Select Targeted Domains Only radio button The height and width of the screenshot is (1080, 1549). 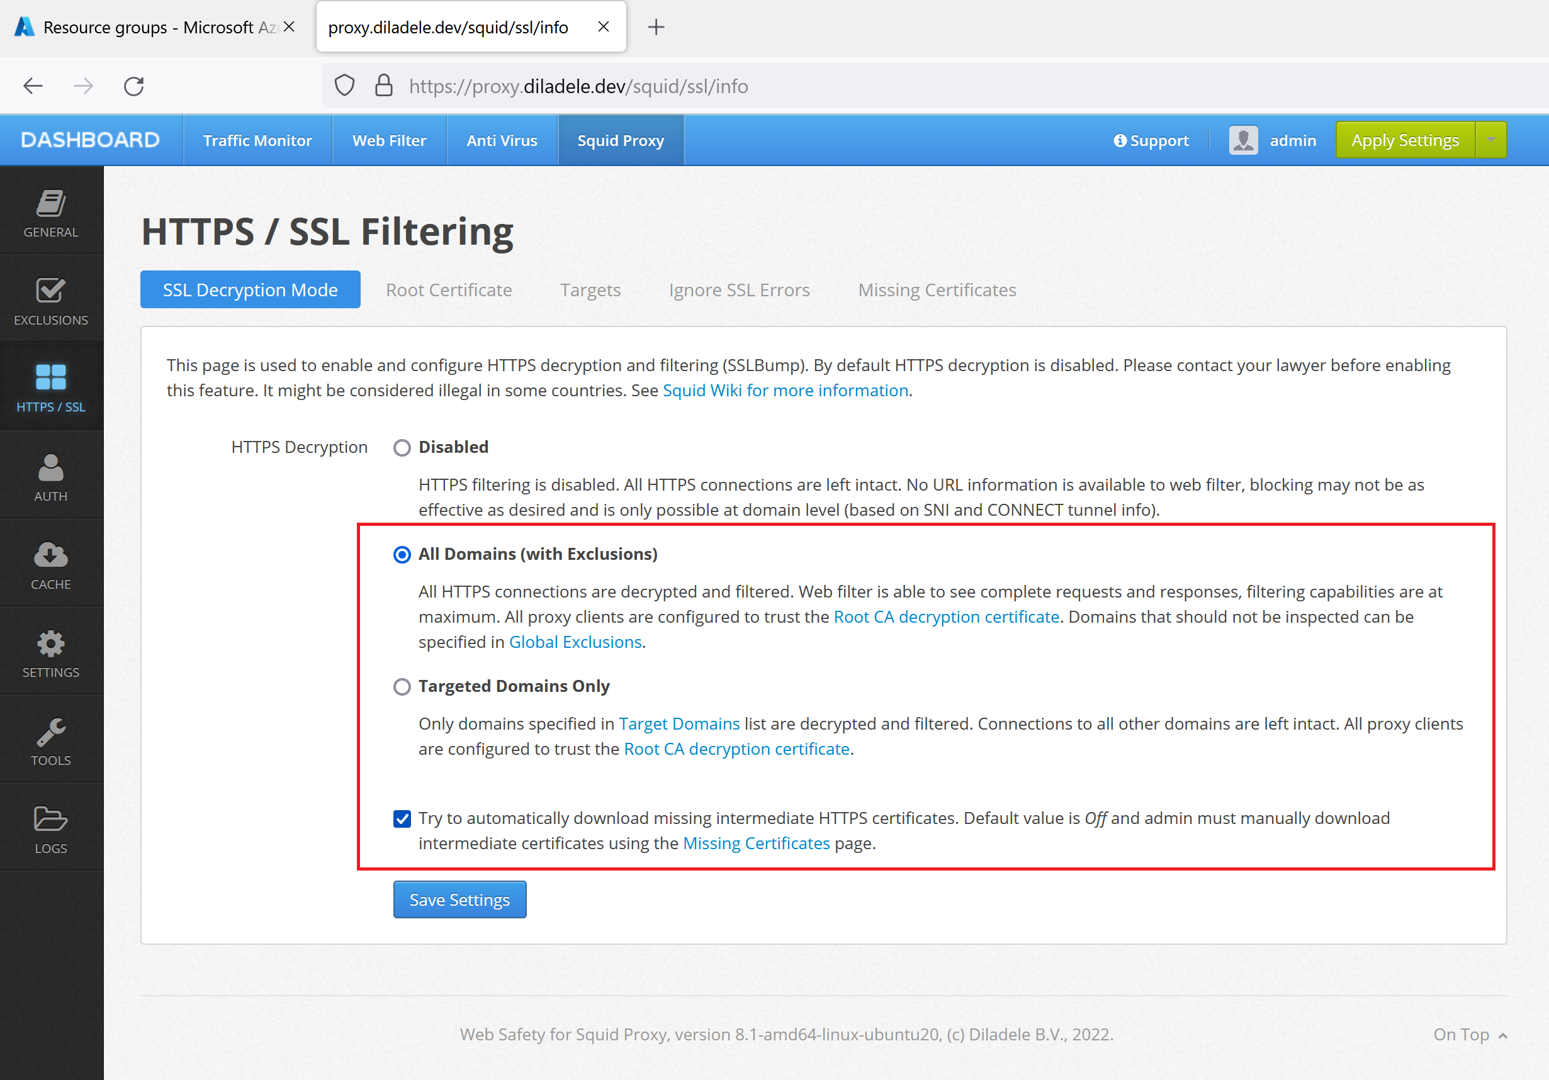pyautogui.click(x=402, y=687)
